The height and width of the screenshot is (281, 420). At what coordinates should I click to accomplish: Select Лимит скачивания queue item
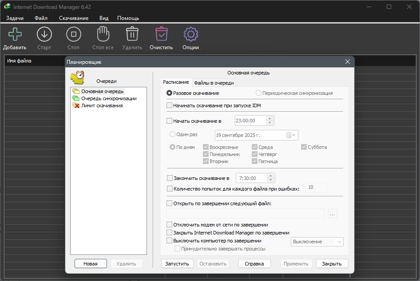pos(102,105)
